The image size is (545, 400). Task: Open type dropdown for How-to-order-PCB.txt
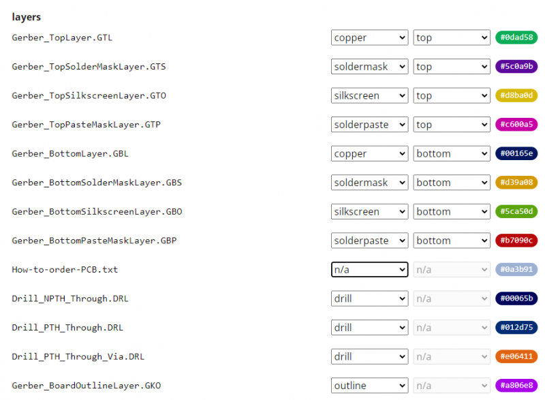pos(369,270)
